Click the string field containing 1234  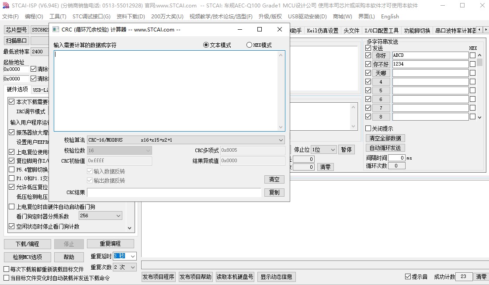coord(430,64)
